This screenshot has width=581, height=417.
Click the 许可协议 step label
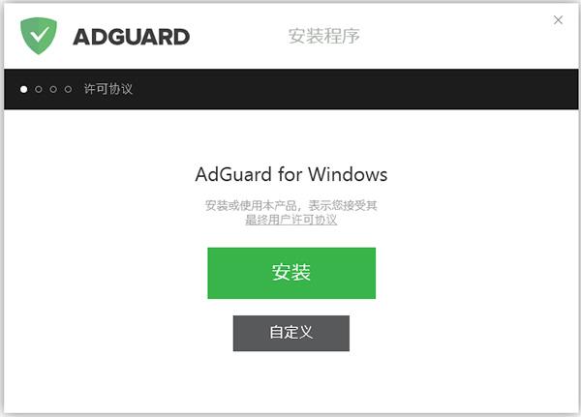(108, 89)
